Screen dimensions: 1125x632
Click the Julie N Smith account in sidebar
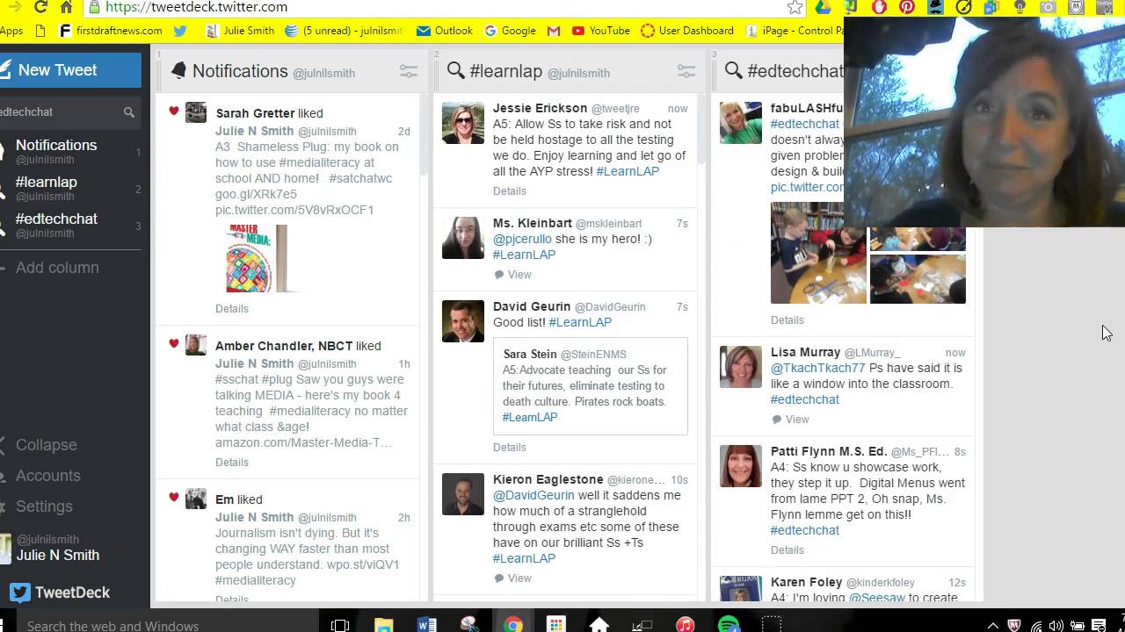pos(57,548)
